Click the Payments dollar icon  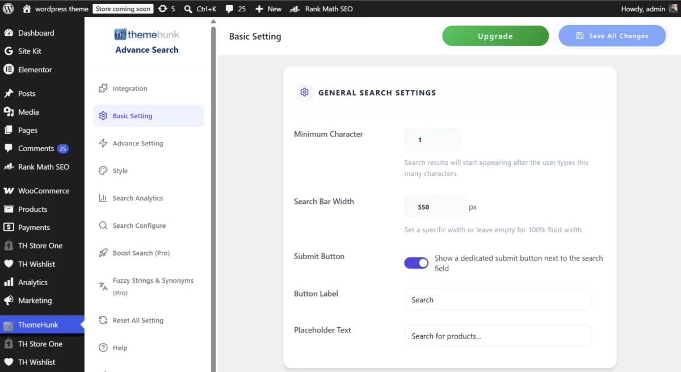pos(9,227)
